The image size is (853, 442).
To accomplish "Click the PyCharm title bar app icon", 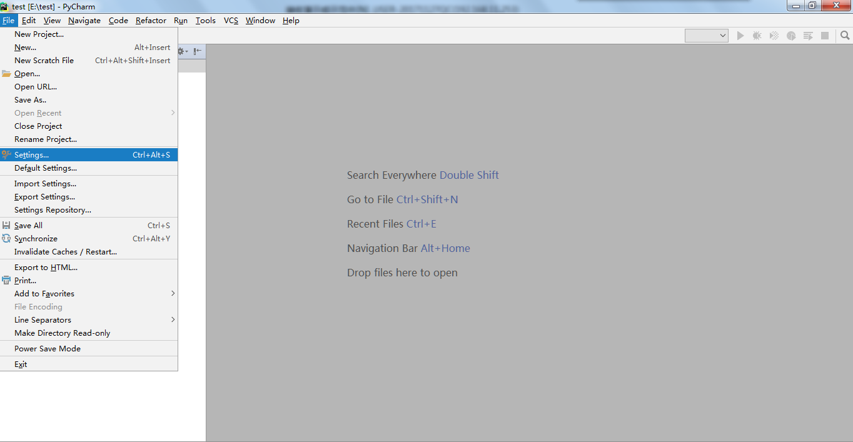I will [4, 7].
